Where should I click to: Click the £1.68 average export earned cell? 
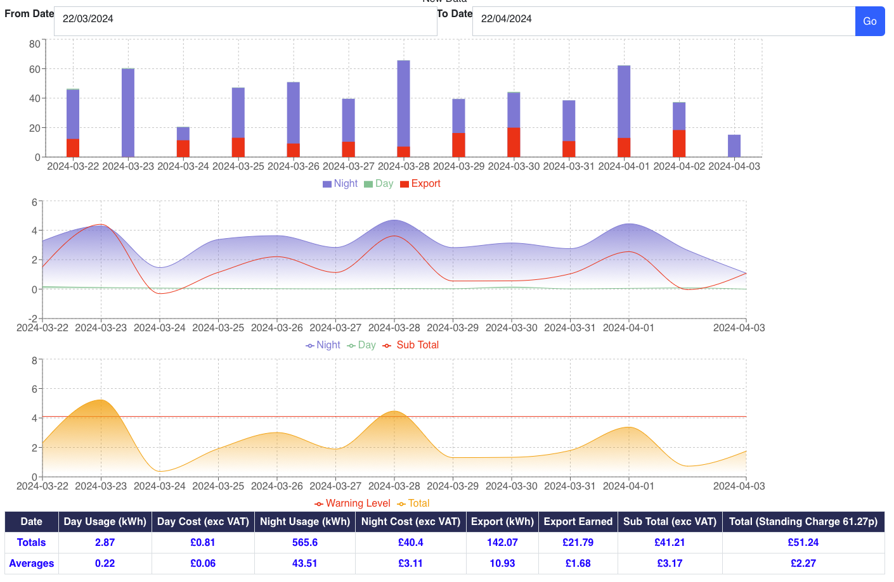click(578, 564)
